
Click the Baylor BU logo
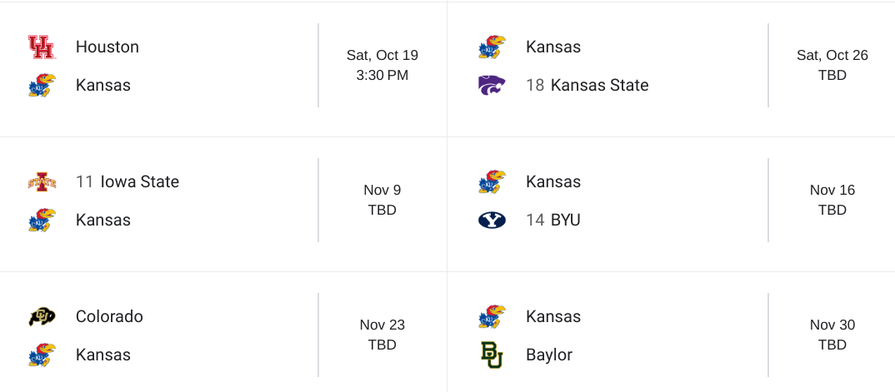[x=492, y=355]
